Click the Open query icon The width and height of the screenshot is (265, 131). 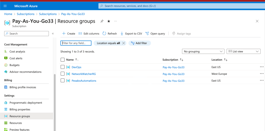click(147, 34)
